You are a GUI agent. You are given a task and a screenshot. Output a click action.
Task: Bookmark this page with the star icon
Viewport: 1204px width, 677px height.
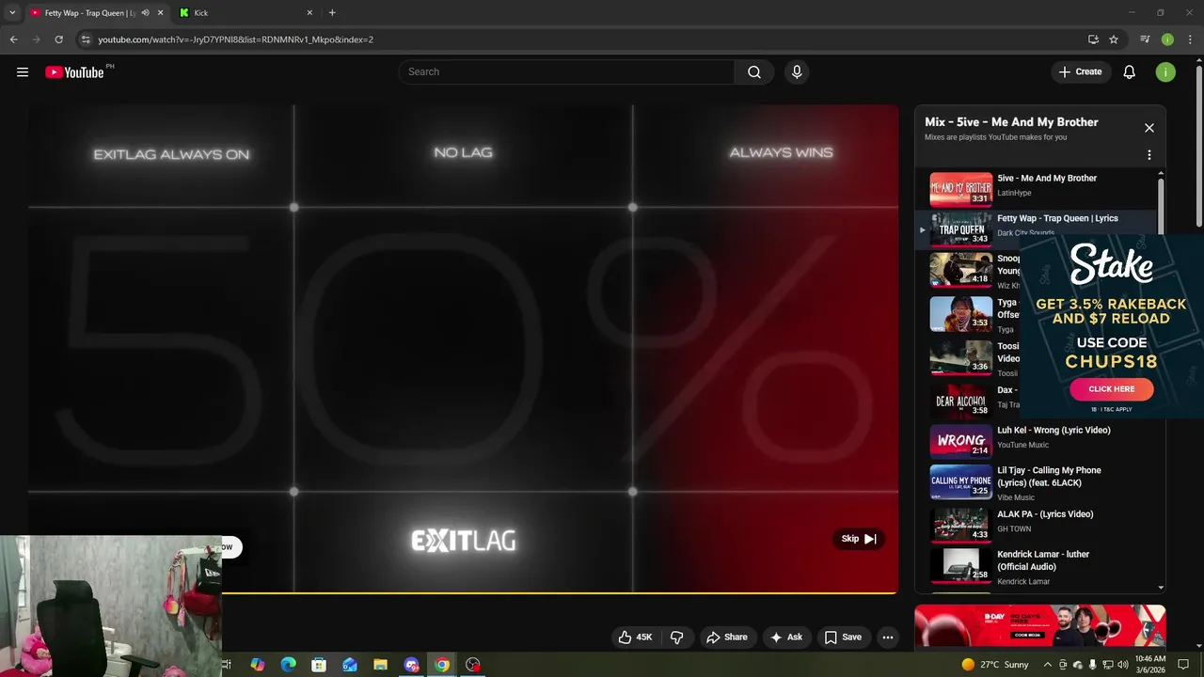pyautogui.click(x=1114, y=39)
